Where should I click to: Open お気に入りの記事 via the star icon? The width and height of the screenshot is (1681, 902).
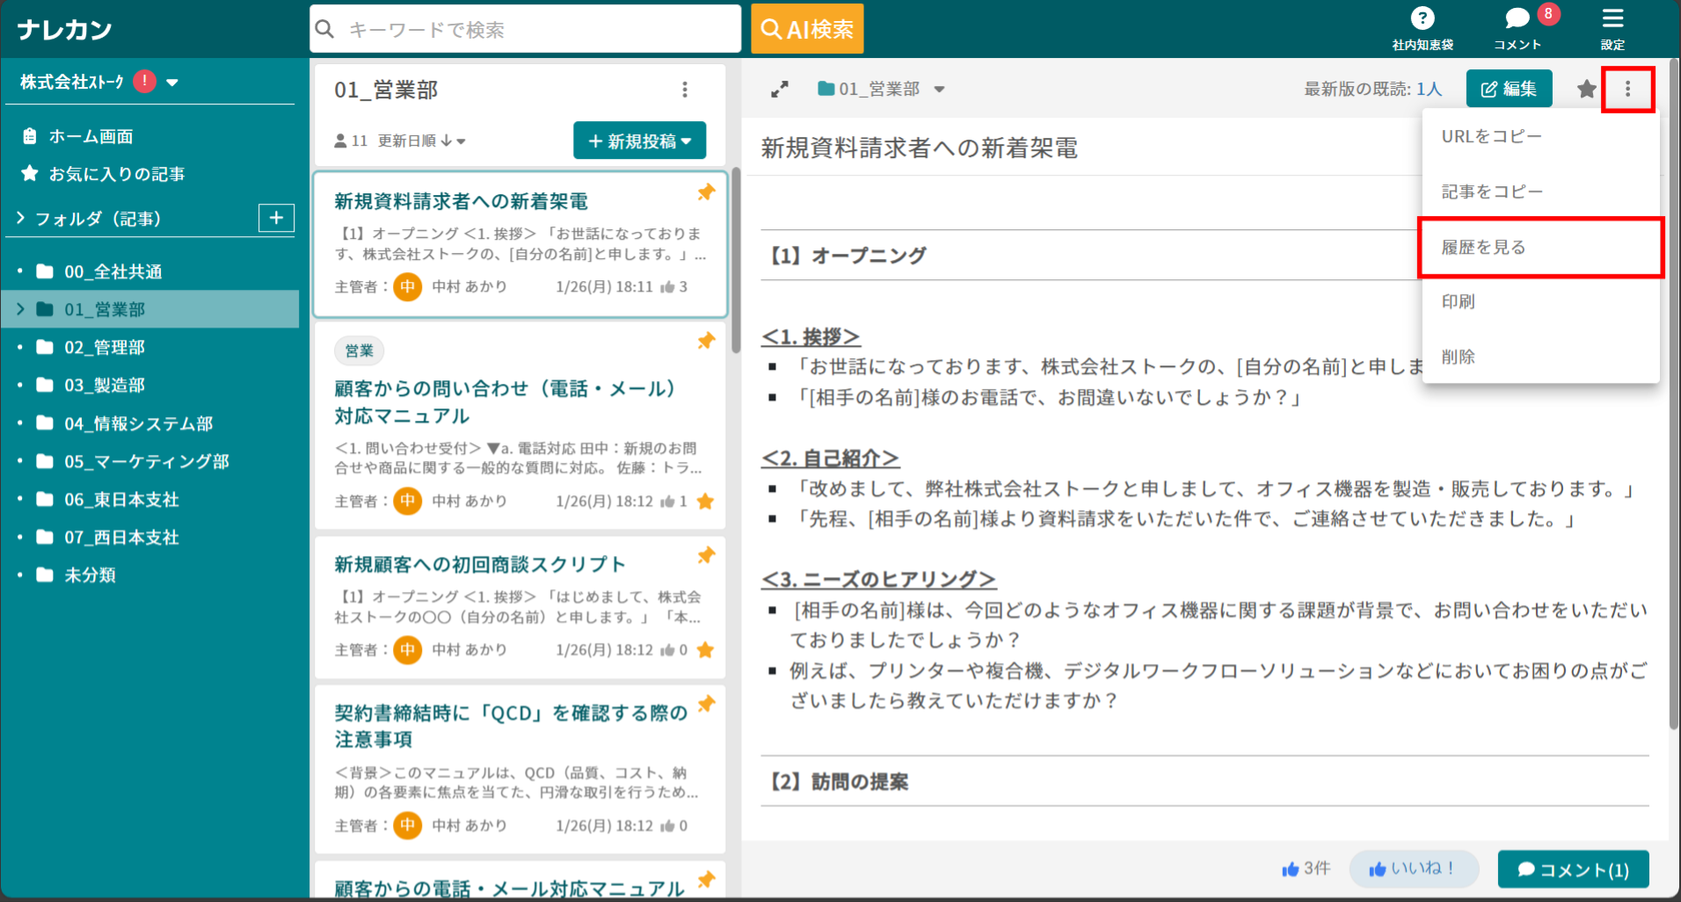pyautogui.click(x=29, y=174)
